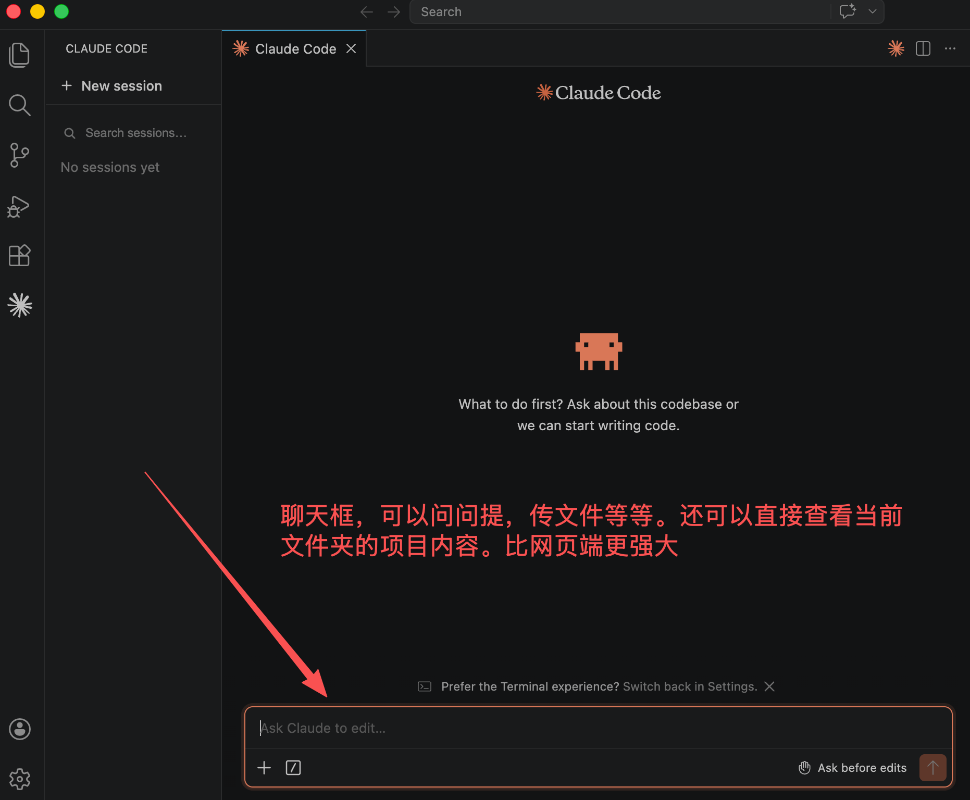
Task: Go forward with the right arrow
Action: pyautogui.click(x=394, y=12)
